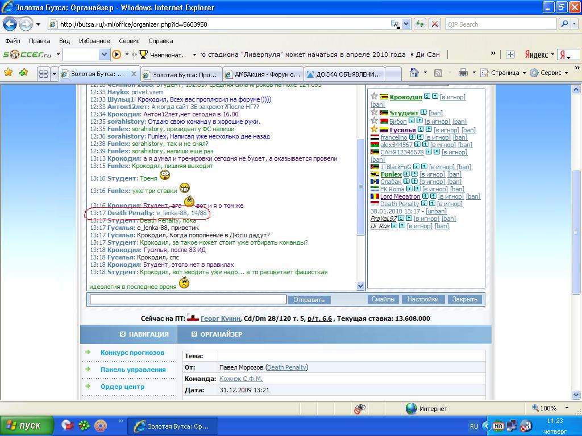The width and height of the screenshot is (582, 436).
Task: Collapse the НАВИГАЦИЯ panel header
Action: click(x=123, y=334)
